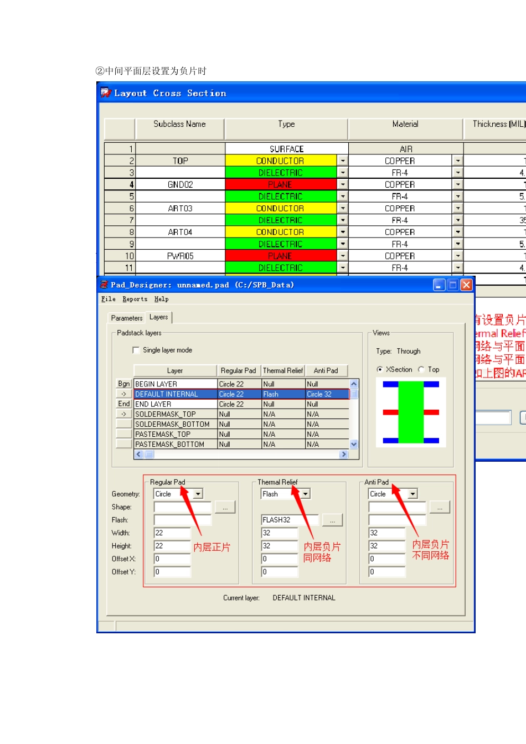Click the Regular Pad Offset Y field
This screenshot has width=526, height=744.
tap(172, 572)
